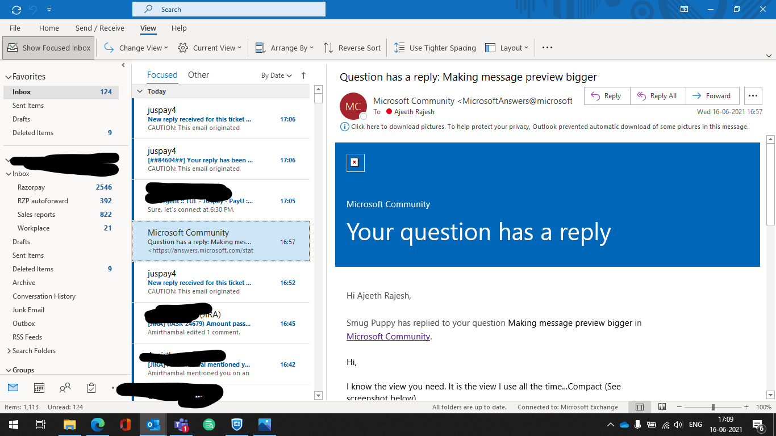Click the Reverse Sort button
Screen dimensions: 776x436
pos(352,48)
